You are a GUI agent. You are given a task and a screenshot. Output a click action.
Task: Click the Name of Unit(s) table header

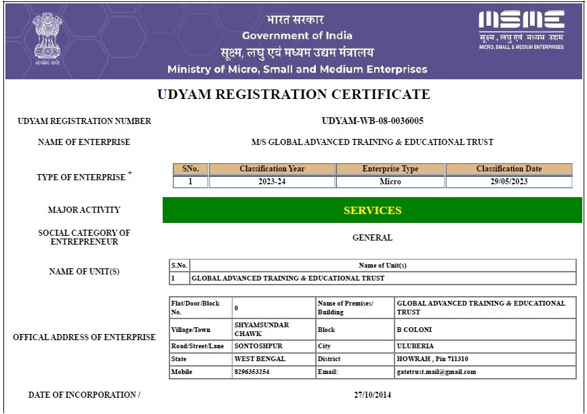[382, 266]
